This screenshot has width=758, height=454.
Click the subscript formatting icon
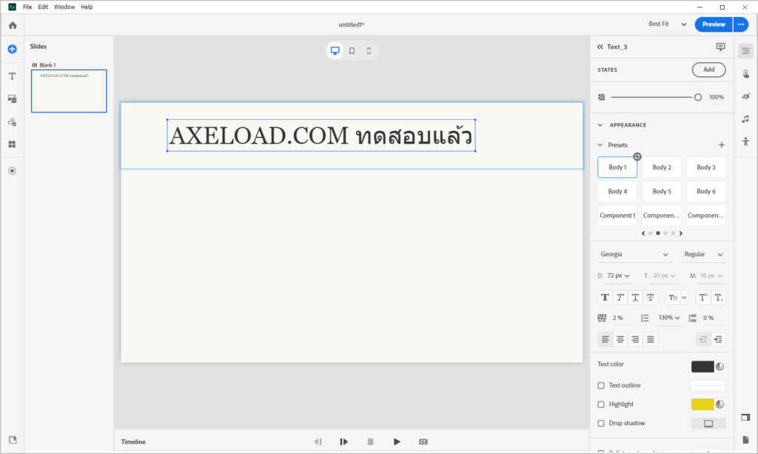[718, 297]
